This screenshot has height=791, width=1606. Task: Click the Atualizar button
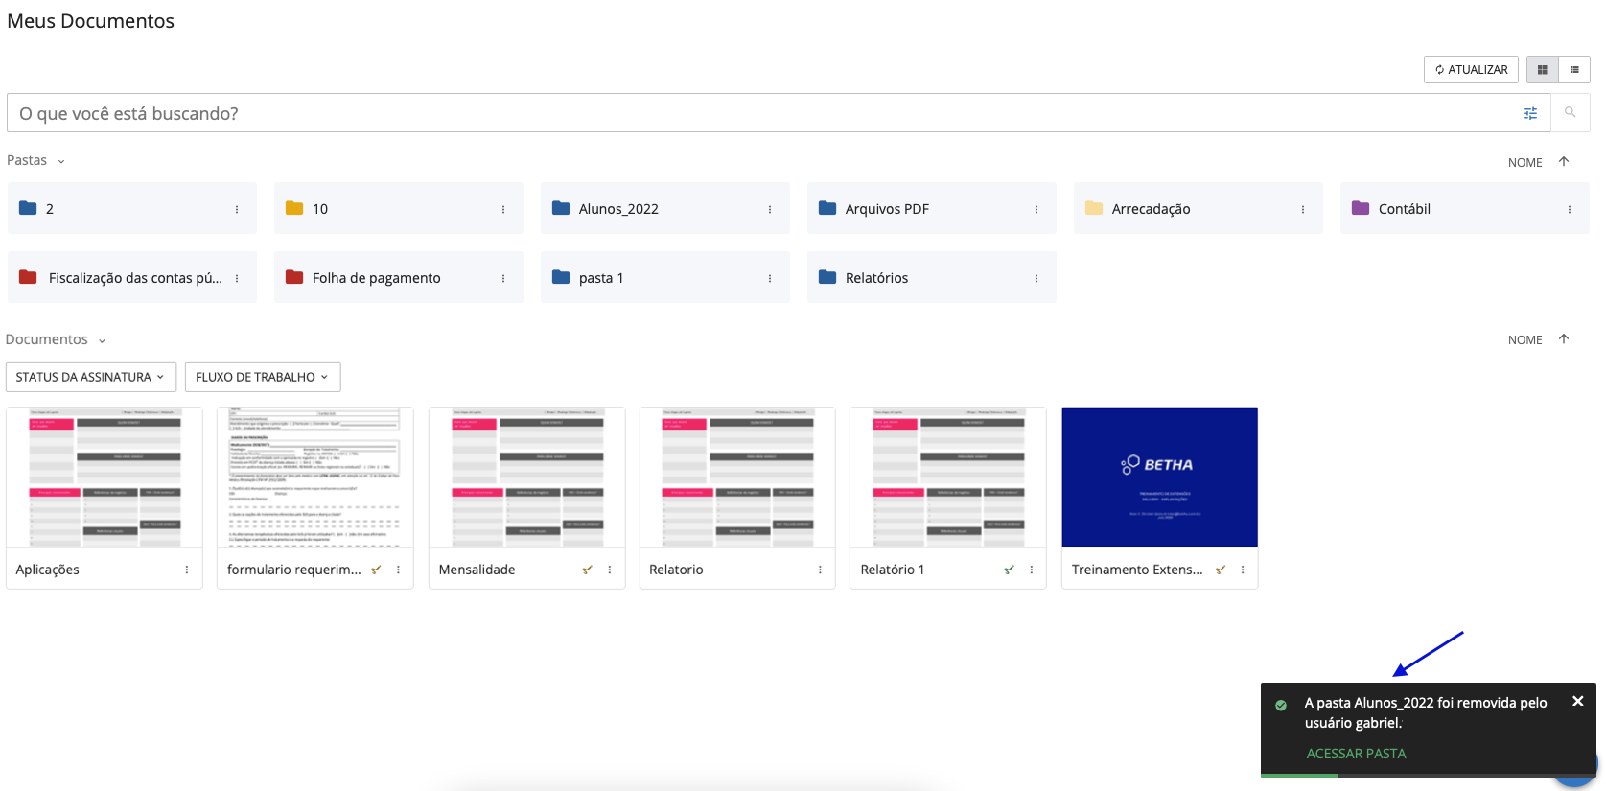pyautogui.click(x=1471, y=70)
